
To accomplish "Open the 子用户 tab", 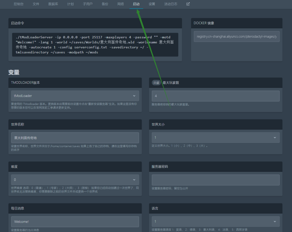I will (x=88, y=4).
